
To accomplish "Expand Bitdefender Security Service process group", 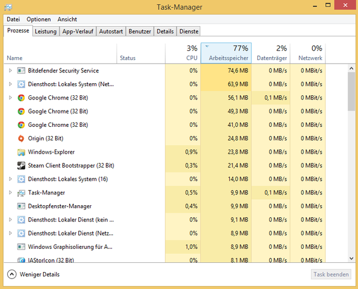I will click(10, 70).
